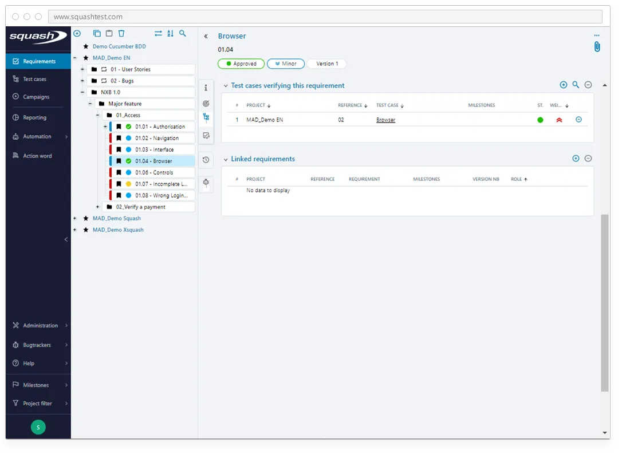Open the linked tree anchor icon
630x458 pixels.
pos(206,117)
